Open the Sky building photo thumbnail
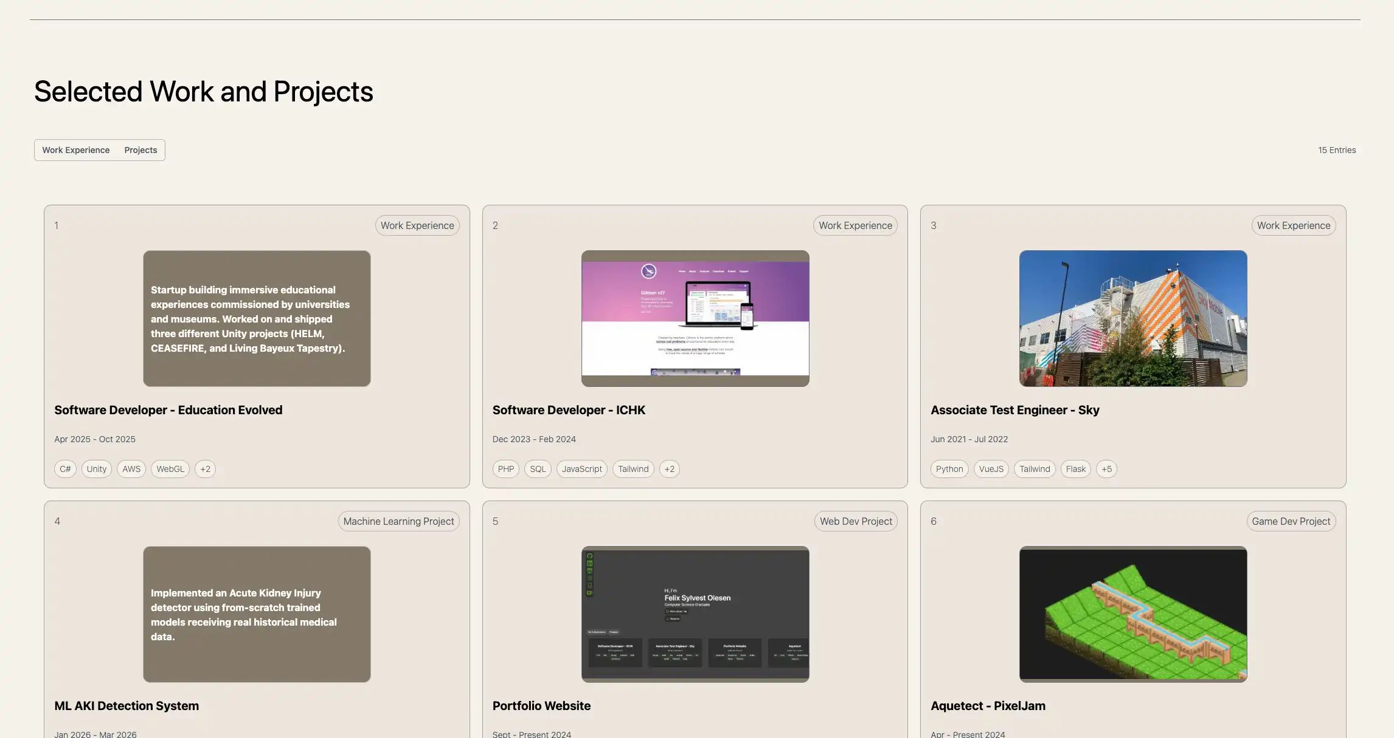Image resolution: width=1394 pixels, height=738 pixels. click(1133, 318)
